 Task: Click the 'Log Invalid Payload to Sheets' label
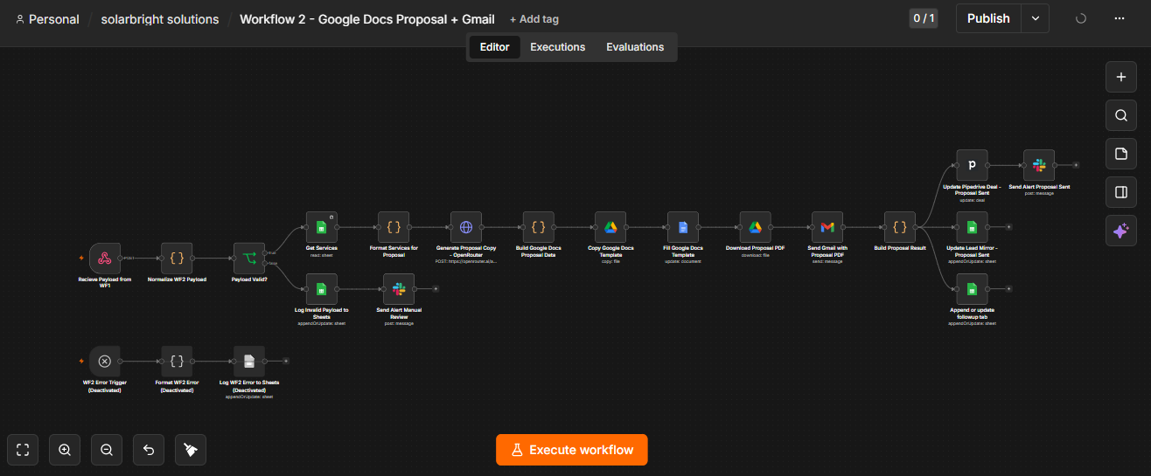click(321, 313)
